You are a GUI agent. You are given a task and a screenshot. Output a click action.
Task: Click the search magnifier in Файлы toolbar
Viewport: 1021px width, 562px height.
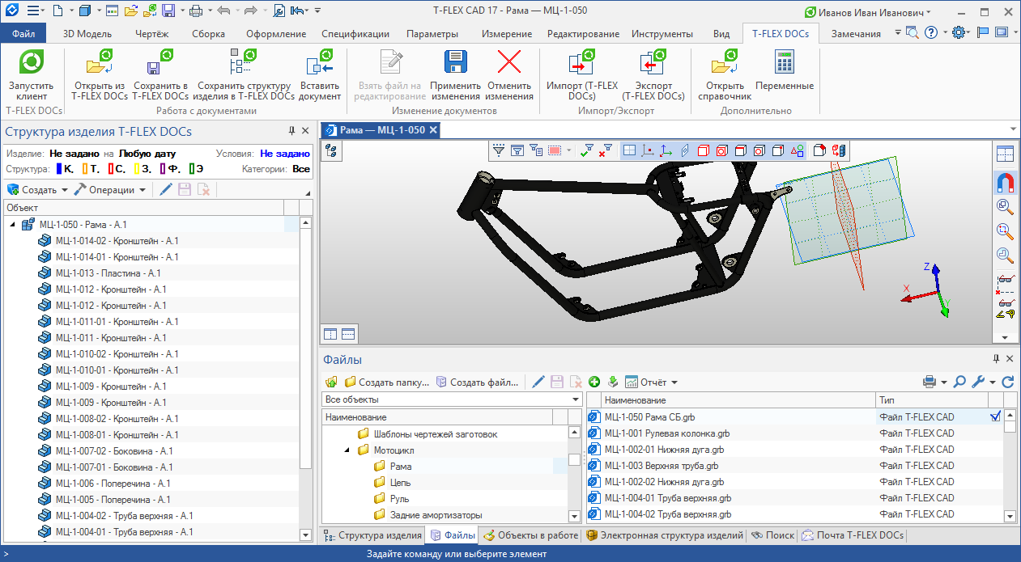959,382
